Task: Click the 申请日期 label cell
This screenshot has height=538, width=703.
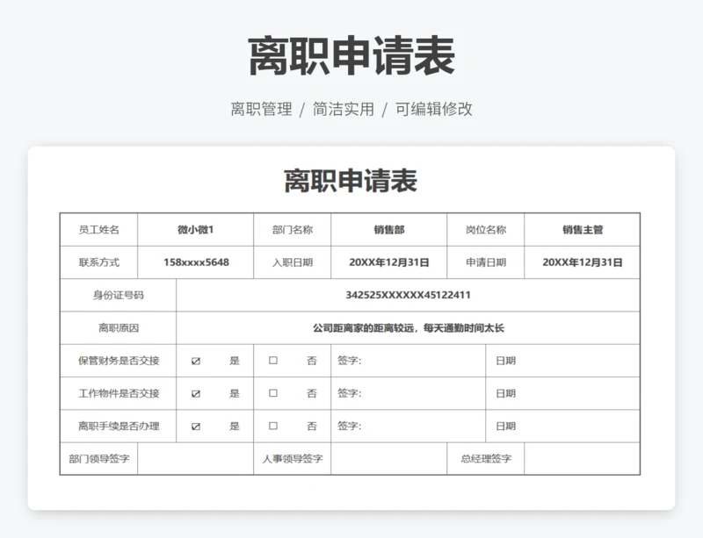Action: pyautogui.click(x=486, y=262)
